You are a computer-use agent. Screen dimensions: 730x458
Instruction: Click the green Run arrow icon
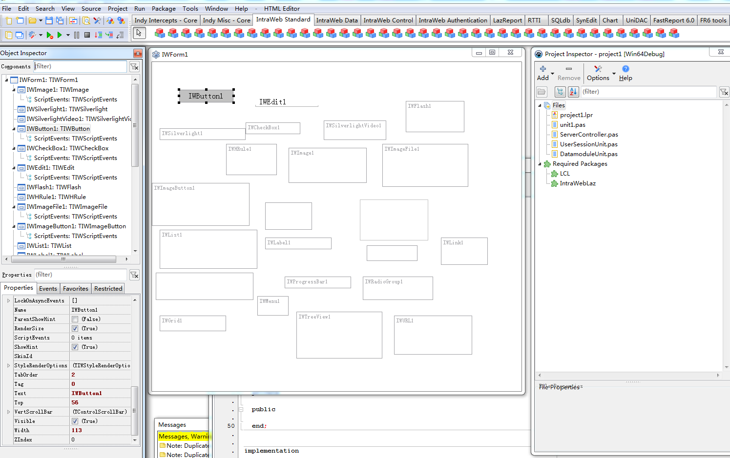coord(60,35)
